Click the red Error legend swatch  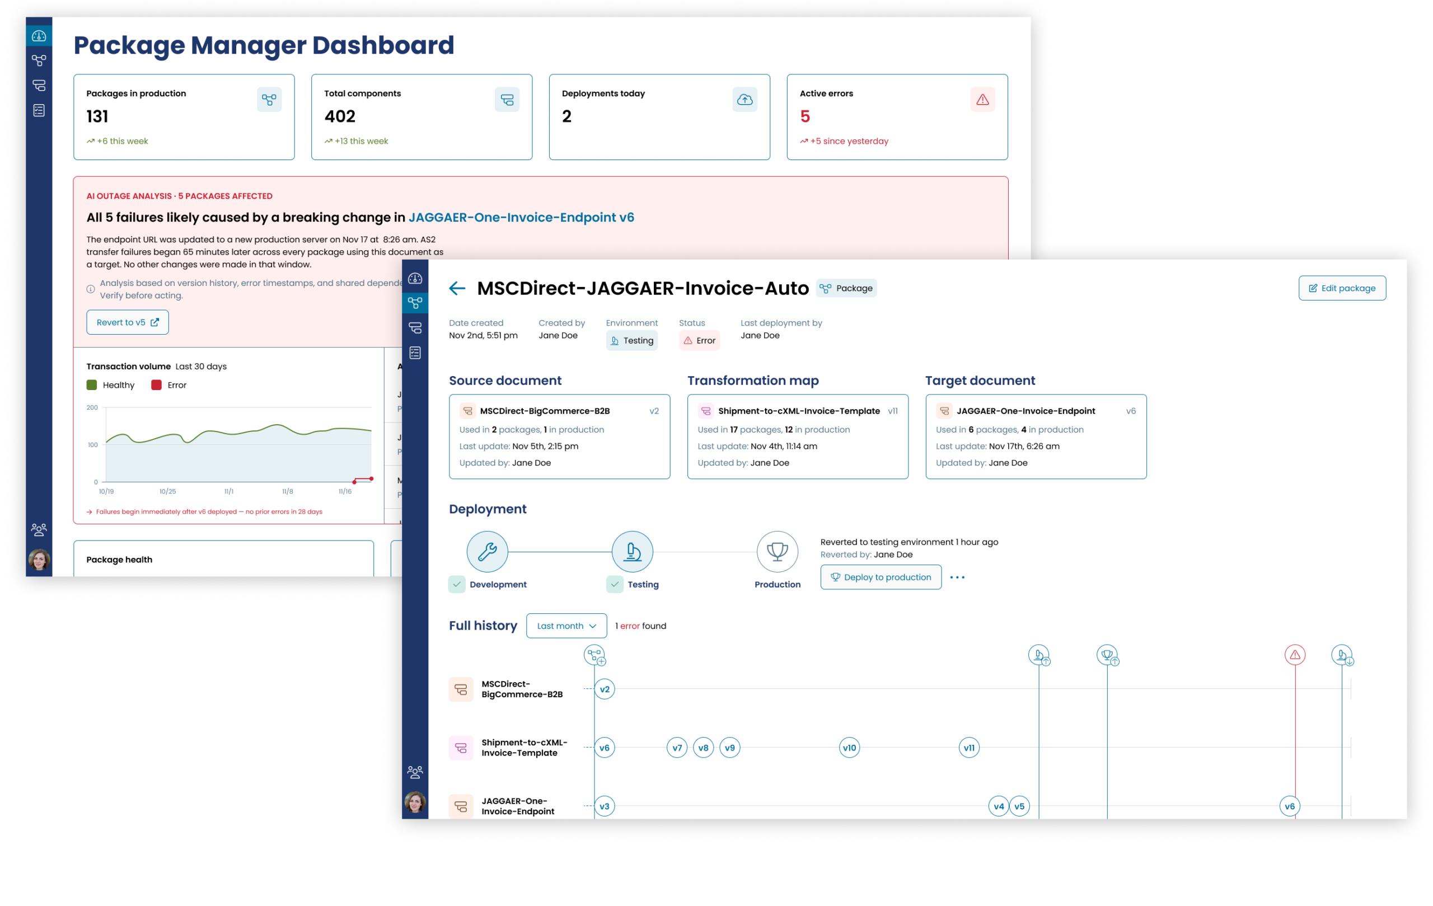click(157, 385)
